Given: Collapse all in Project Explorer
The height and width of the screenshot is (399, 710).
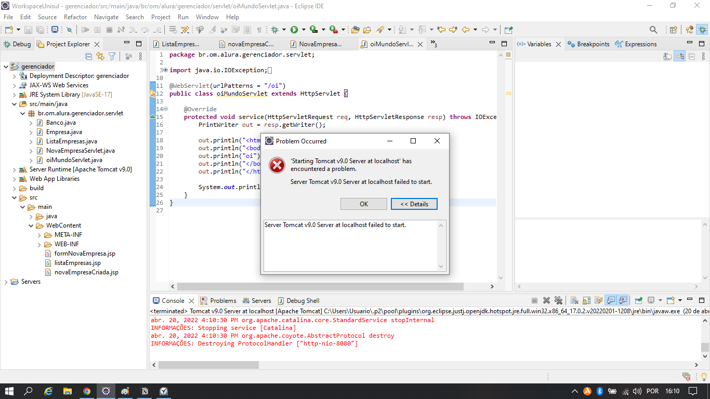Looking at the screenshot, I should tap(88, 56).
